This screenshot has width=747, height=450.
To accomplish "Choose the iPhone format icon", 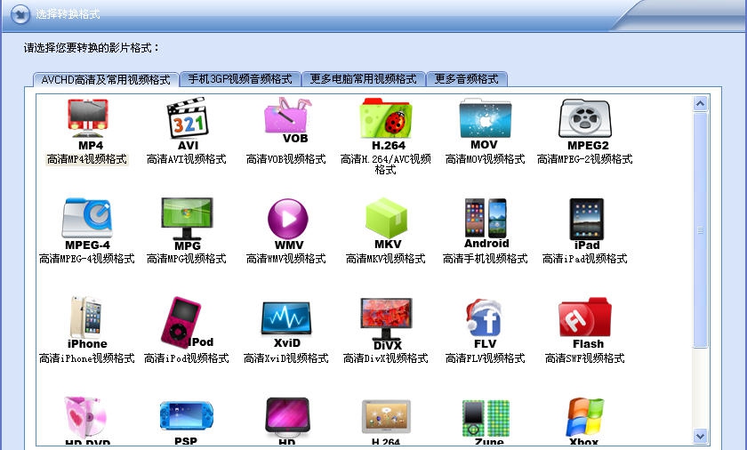I will pos(87,323).
